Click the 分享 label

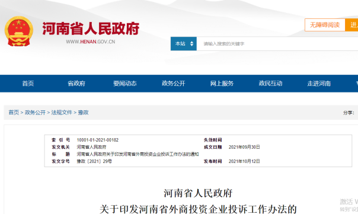[x=349, y=113]
